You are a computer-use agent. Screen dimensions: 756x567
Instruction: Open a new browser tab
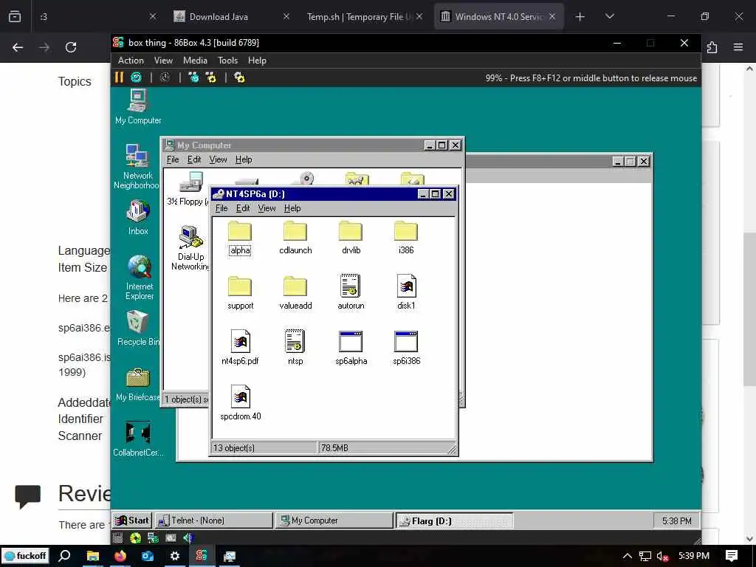pos(580,16)
